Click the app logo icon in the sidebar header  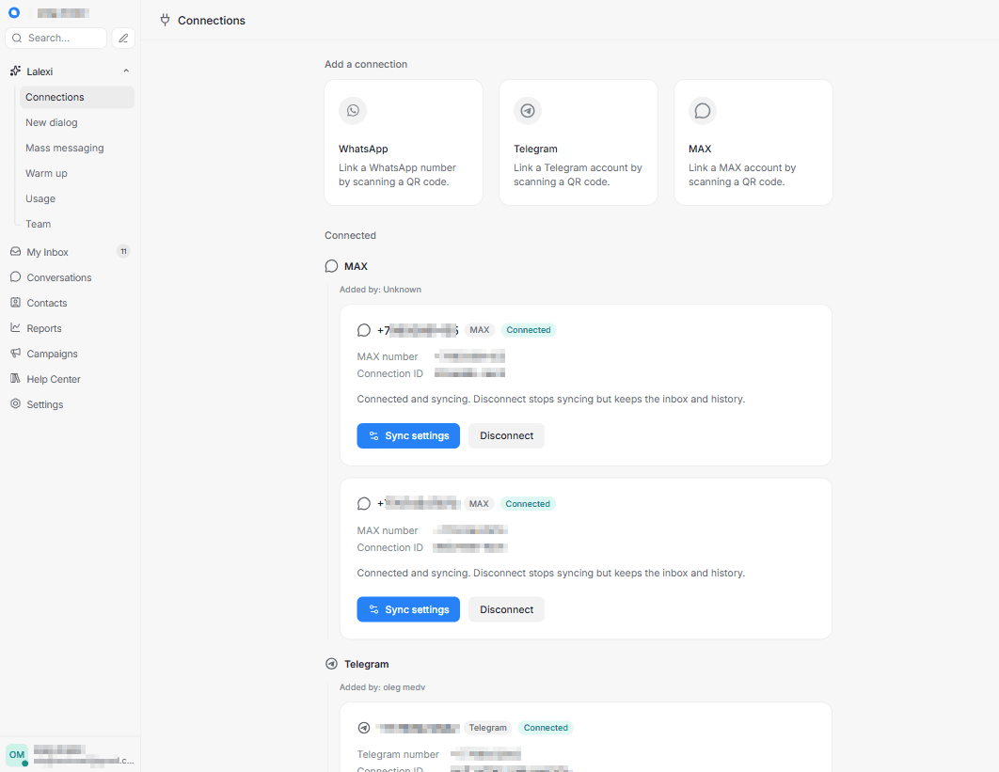coord(14,13)
